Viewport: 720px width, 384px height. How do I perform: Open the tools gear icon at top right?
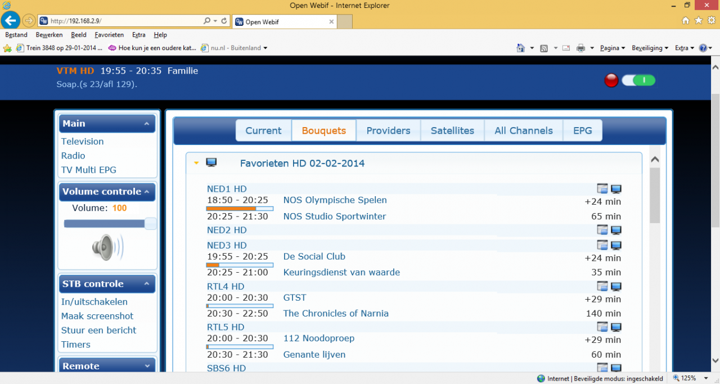[711, 20]
